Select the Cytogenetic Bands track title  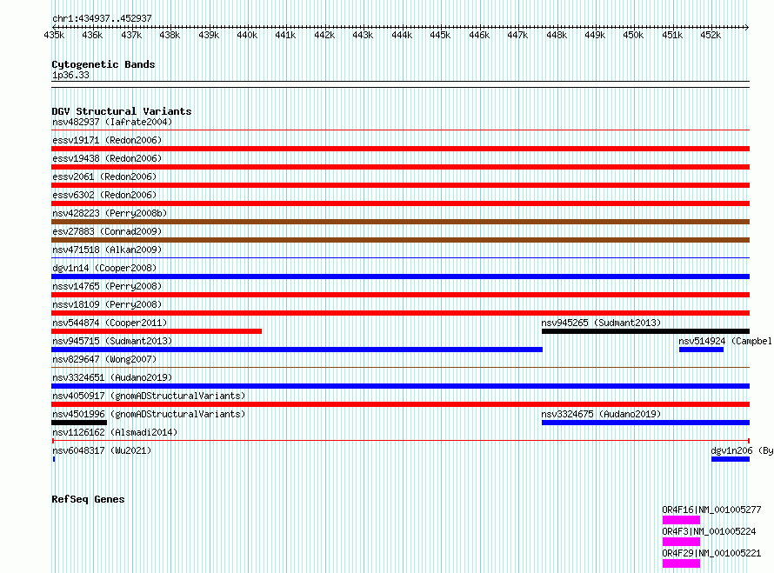click(103, 64)
